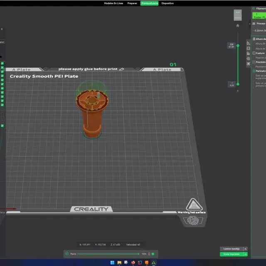Click the Y: 153,738 coordinate readout
The height and width of the screenshot is (266, 266).
[100, 245]
